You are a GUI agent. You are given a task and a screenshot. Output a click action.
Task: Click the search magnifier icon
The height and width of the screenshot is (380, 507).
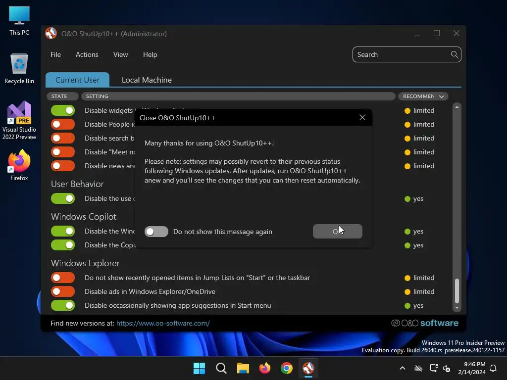(455, 54)
